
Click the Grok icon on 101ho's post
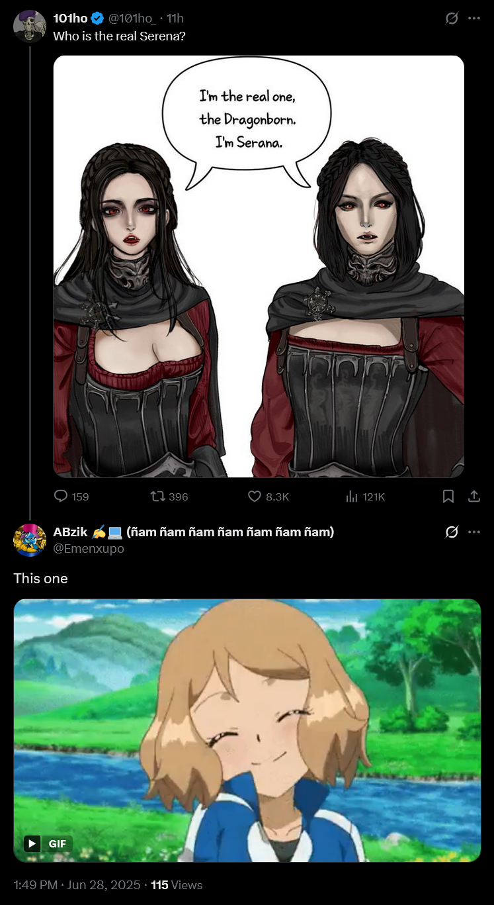pos(452,19)
